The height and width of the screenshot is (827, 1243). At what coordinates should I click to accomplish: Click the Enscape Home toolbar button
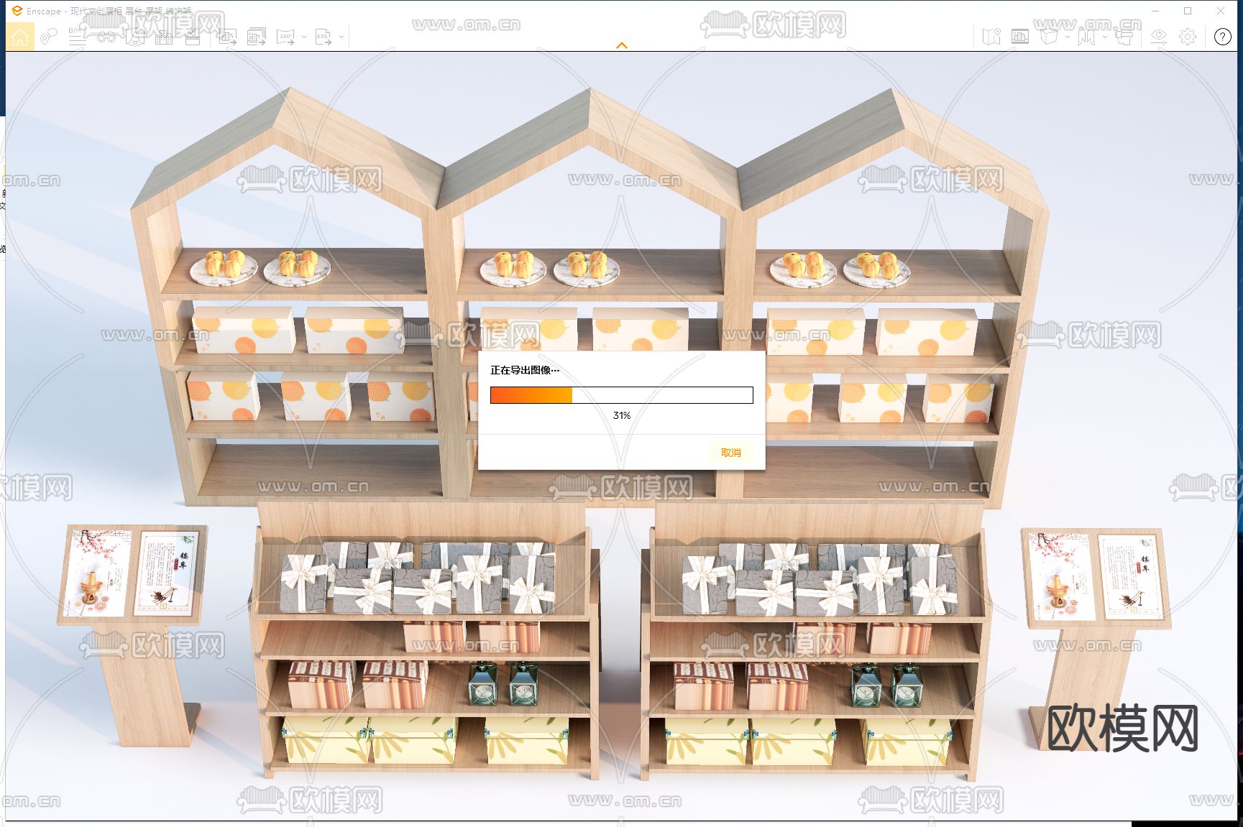tap(20, 37)
